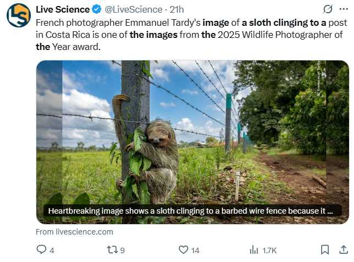
Task: Click the 21h timestamp
Action: pyautogui.click(x=177, y=9)
